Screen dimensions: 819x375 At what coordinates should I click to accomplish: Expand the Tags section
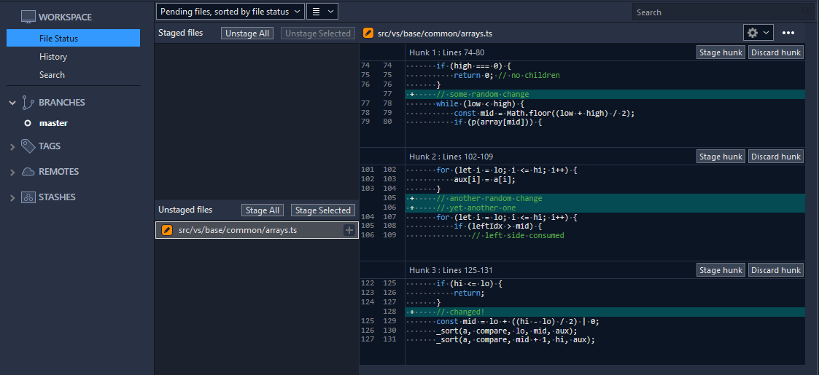pos(12,146)
